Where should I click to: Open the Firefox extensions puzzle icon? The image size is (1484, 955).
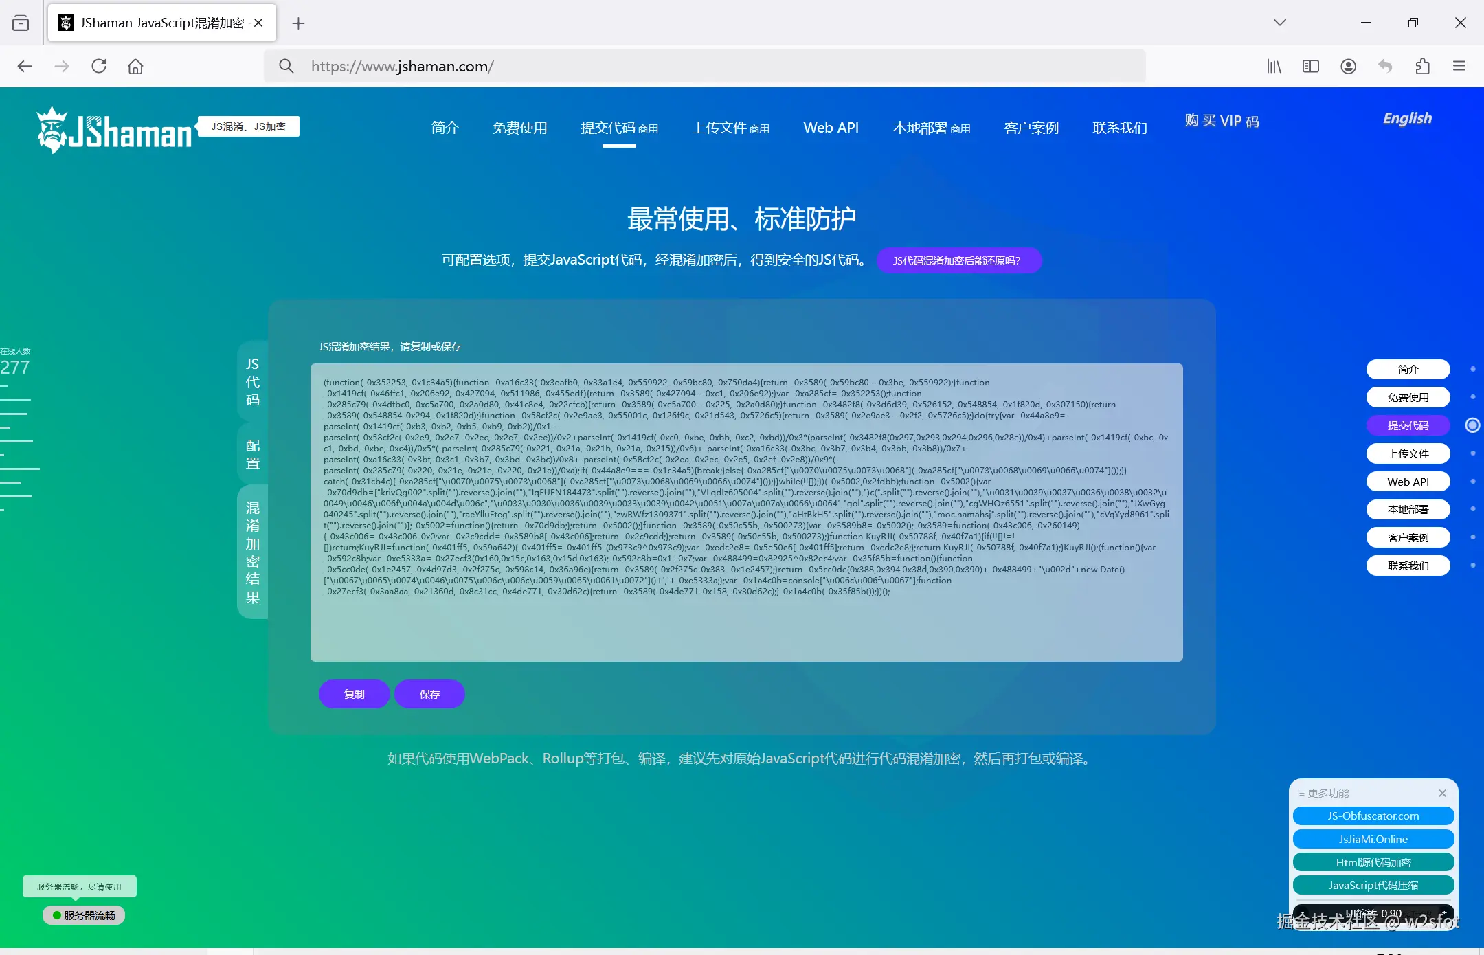click(x=1422, y=66)
